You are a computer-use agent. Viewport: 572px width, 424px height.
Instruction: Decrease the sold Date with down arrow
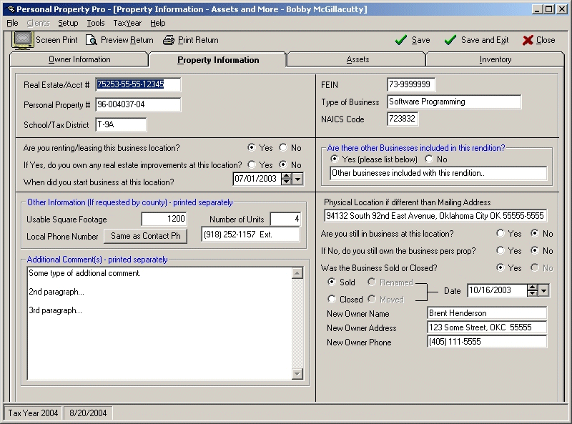click(533, 293)
